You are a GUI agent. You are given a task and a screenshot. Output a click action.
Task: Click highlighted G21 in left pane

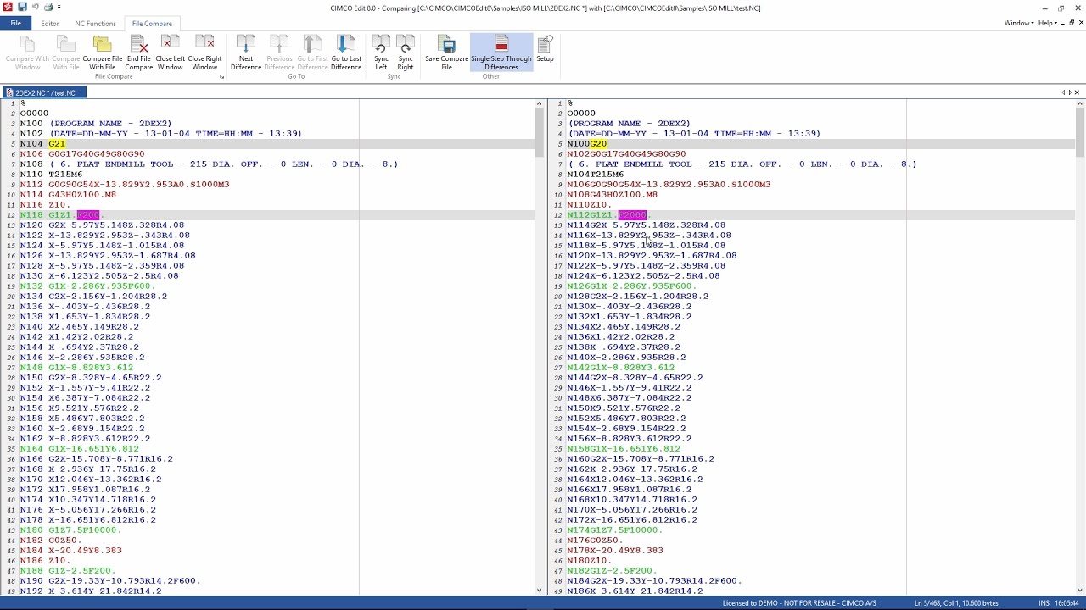pos(57,144)
